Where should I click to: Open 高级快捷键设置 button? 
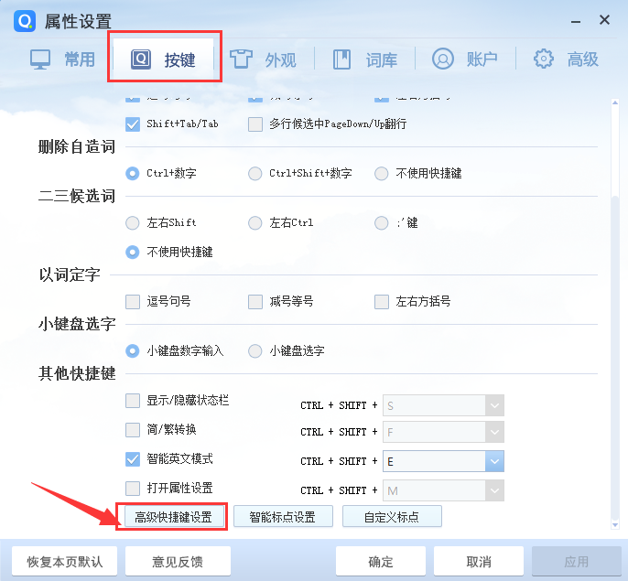point(173,517)
